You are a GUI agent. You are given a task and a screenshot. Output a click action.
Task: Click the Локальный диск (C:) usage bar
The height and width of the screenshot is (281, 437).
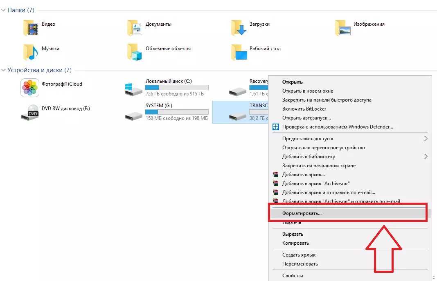(x=177, y=87)
